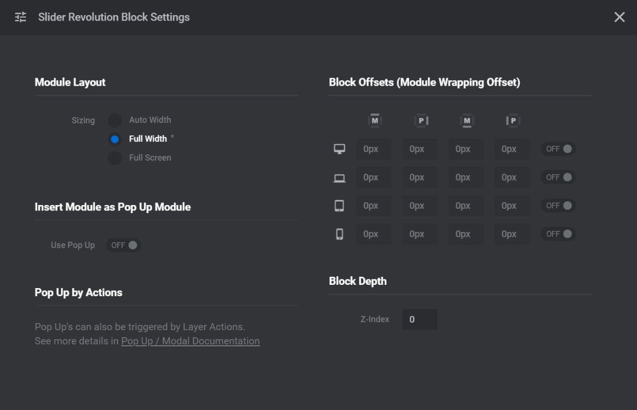This screenshot has width=637, height=410.
Task: Click the margin-top column icon
Action: pos(375,120)
